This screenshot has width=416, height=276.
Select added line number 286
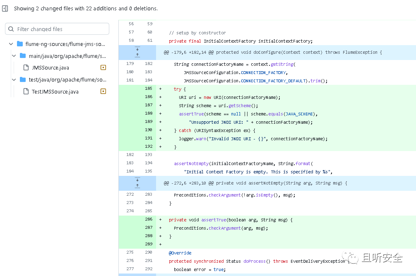point(149,219)
